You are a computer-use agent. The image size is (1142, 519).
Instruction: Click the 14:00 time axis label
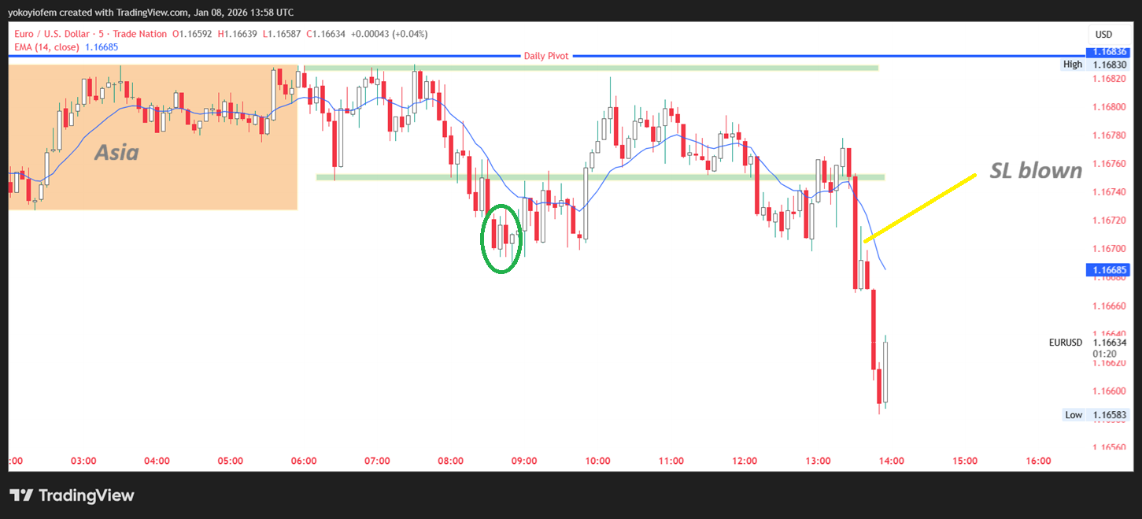point(892,461)
